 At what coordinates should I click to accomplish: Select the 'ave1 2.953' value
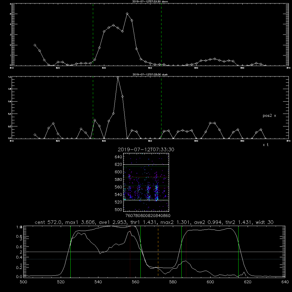pos(112,222)
